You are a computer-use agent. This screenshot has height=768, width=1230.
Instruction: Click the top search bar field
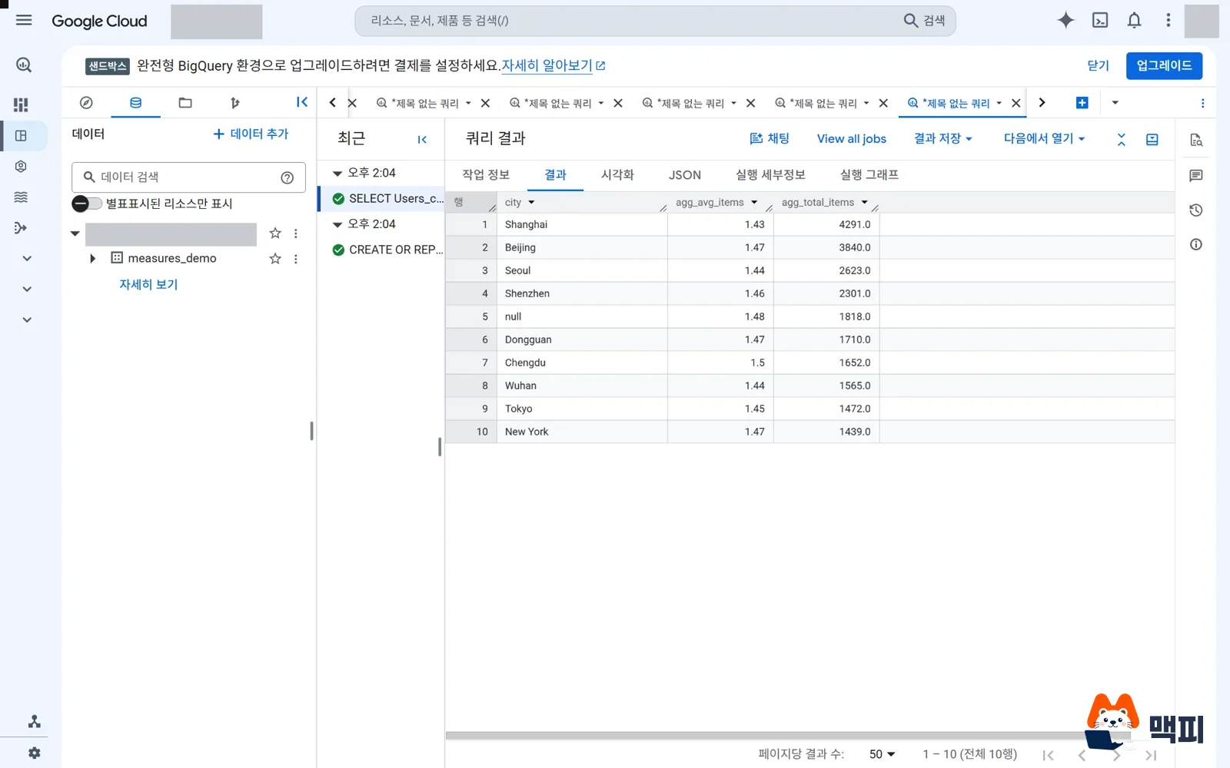pos(655,21)
